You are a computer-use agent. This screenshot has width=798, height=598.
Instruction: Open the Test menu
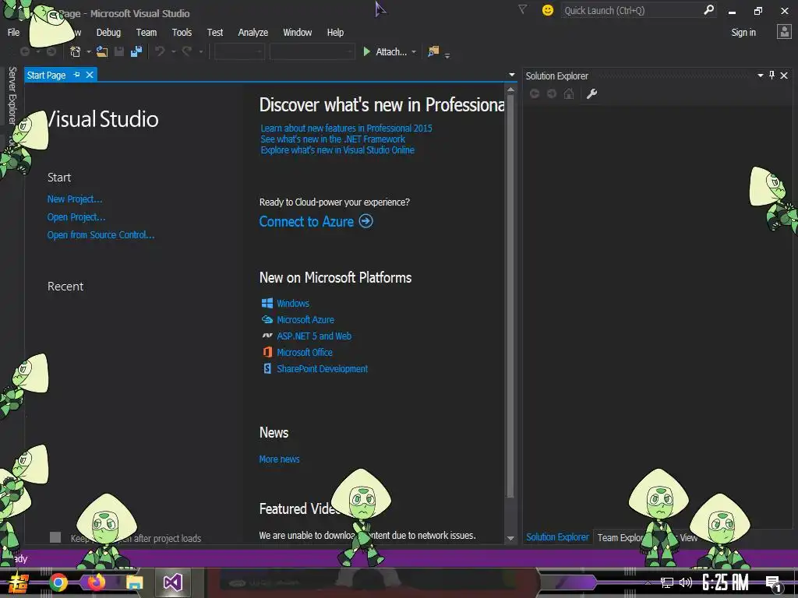click(215, 32)
